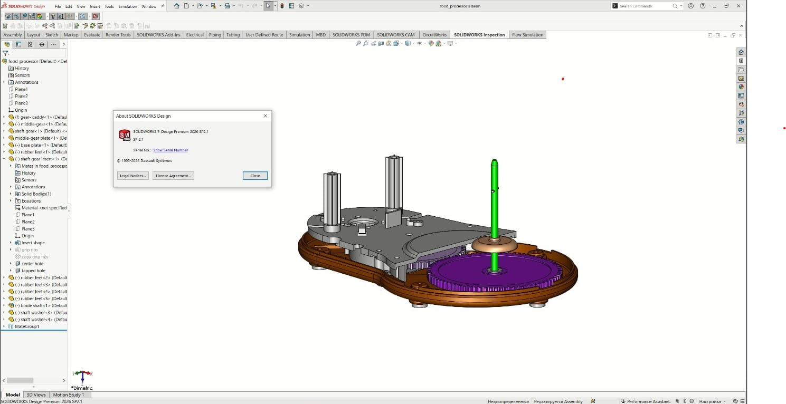Viewport: 786px width, 404px height.
Task: Open the Search Commands dropdown arrow
Action: click(681, 6)
